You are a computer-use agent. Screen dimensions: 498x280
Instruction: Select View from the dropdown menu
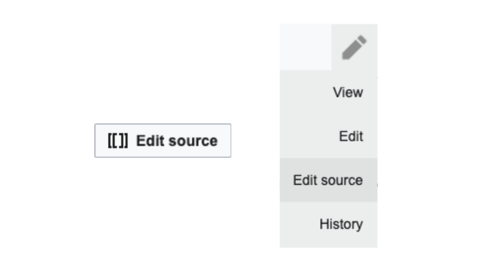(348, 92)
